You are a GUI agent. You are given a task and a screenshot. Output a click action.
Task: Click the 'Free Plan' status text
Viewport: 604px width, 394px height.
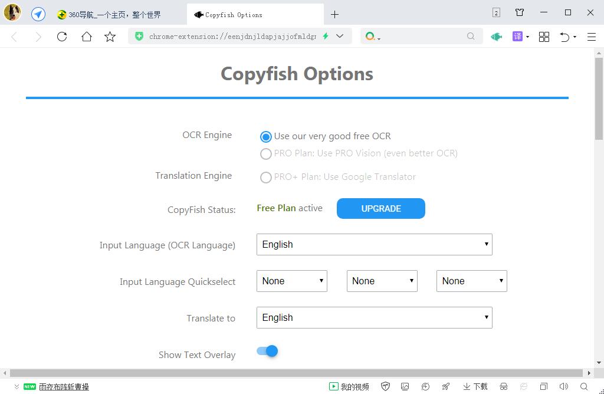coord(276,208)
